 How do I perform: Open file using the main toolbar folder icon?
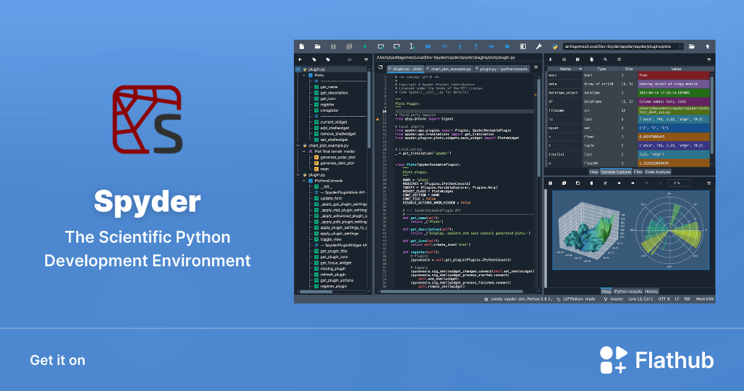pos(317,47)
